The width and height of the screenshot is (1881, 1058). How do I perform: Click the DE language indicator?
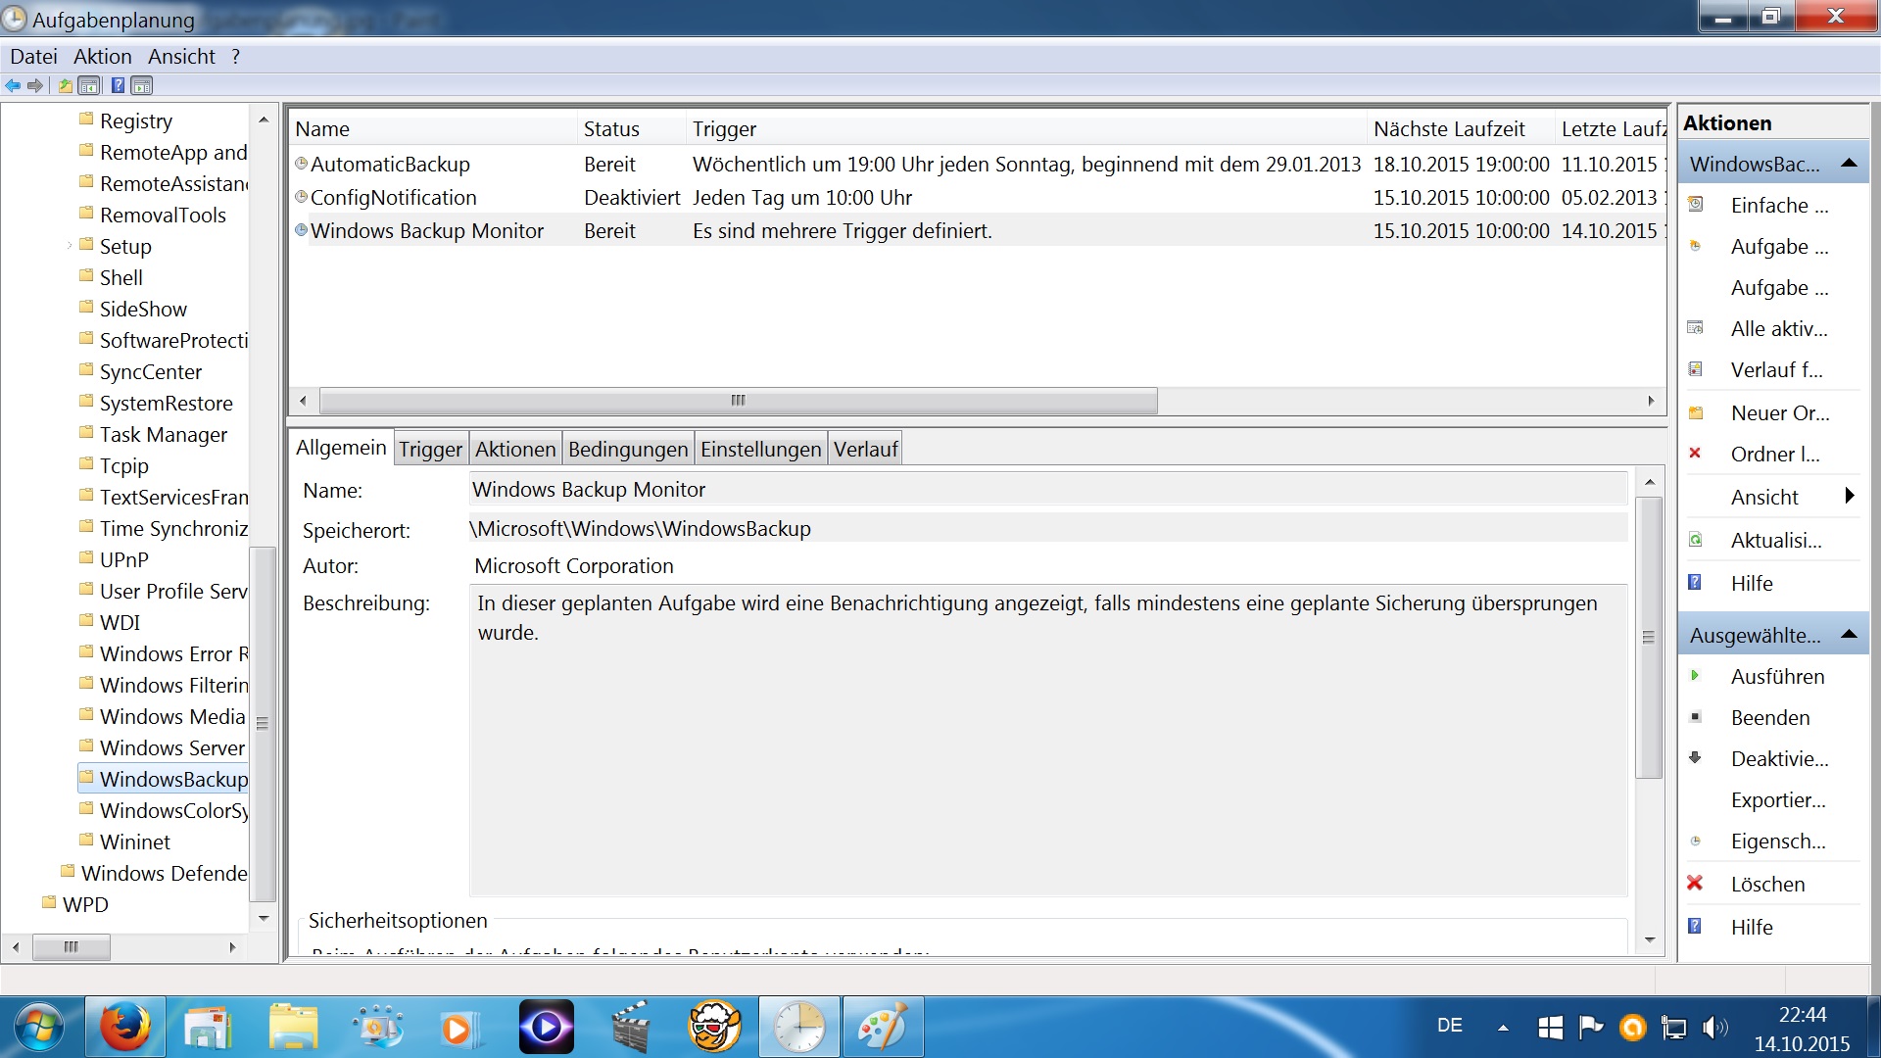coord(1450,1026)
